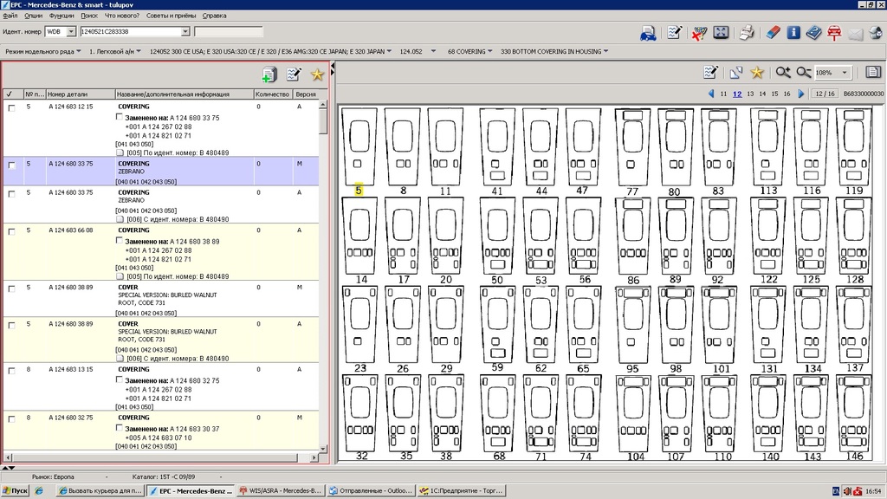Select callout 5 diagram in illustration

pyautogui.click(x=359, y=147)
